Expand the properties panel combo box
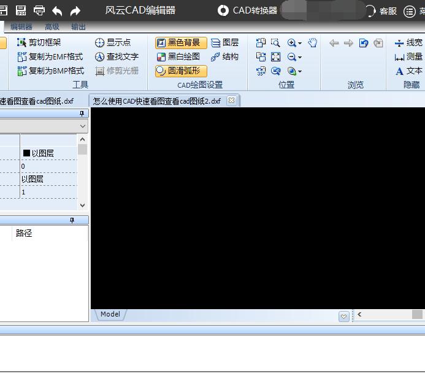The width and height of the screenshot is (425, 376). click(x=83, y=126)
